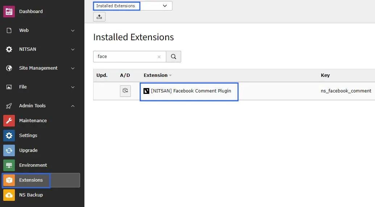Expand the NITSAN menu chevron
375x207 pixels.
click(x=73, y=50)
